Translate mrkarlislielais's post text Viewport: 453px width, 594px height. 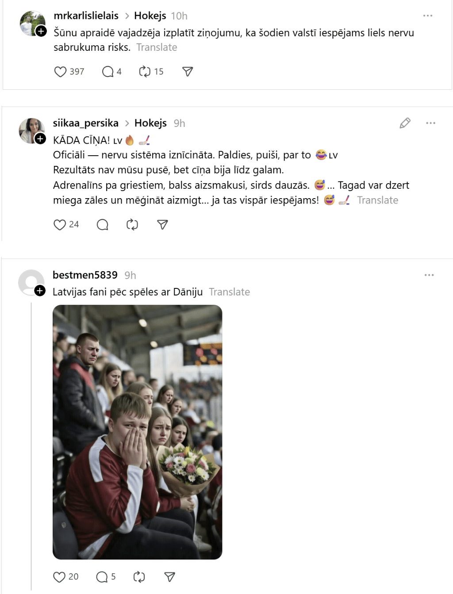click(x=157, y=47)
